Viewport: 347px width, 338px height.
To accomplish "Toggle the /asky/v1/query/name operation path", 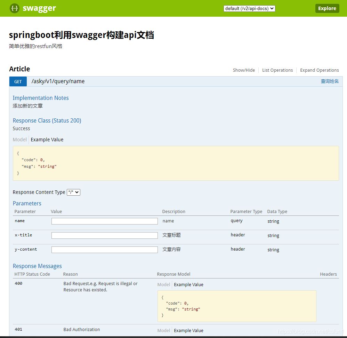I will point(58,81).
